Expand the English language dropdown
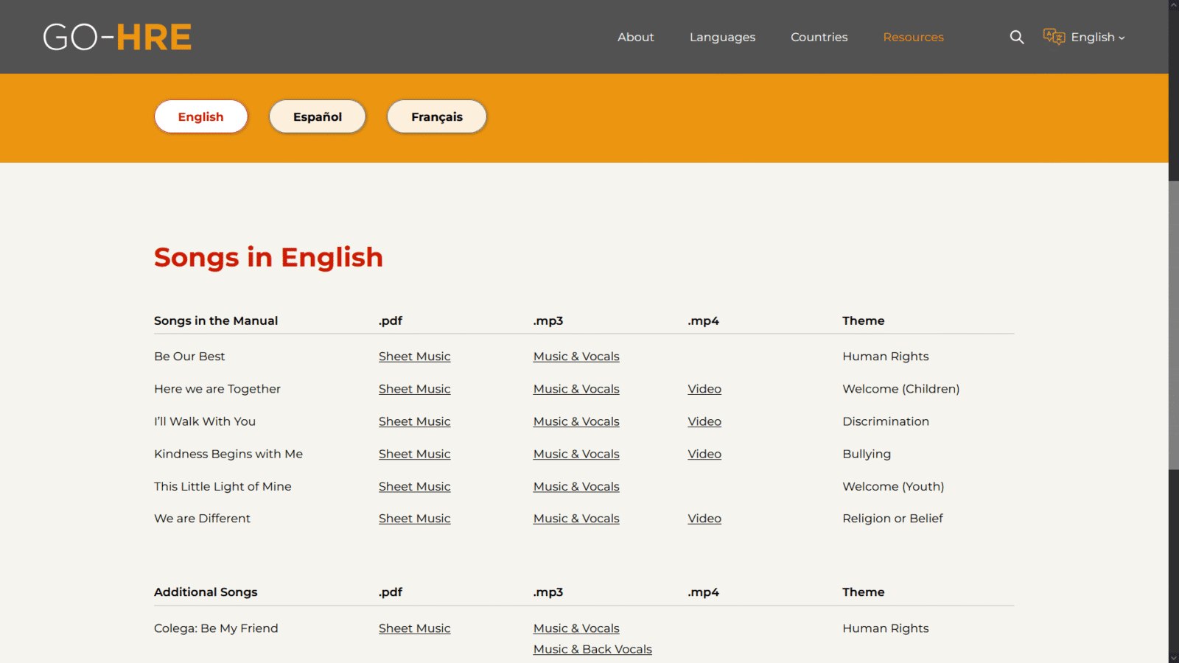The image size is (1179, 663). click(1098, 37)
